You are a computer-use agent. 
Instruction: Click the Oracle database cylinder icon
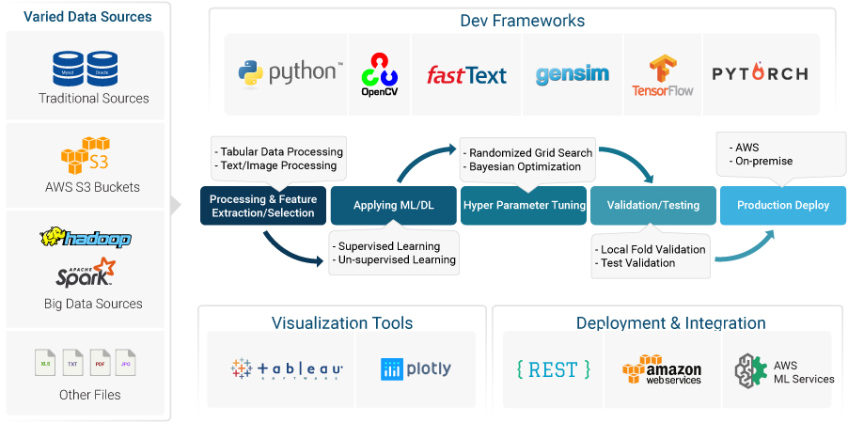[x=102, y=69]
